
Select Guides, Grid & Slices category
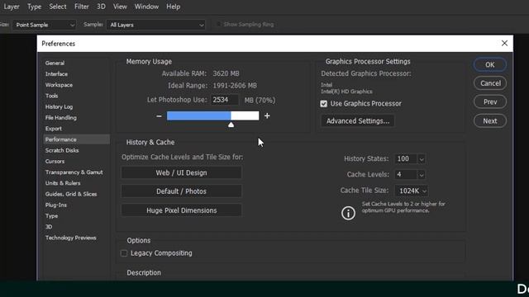coord(71,194)
